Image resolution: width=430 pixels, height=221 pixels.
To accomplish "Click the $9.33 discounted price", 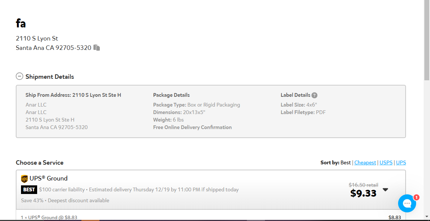I will point(363,193).
